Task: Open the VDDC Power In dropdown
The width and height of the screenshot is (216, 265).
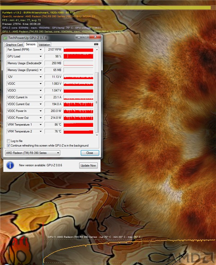Action: 41,111
